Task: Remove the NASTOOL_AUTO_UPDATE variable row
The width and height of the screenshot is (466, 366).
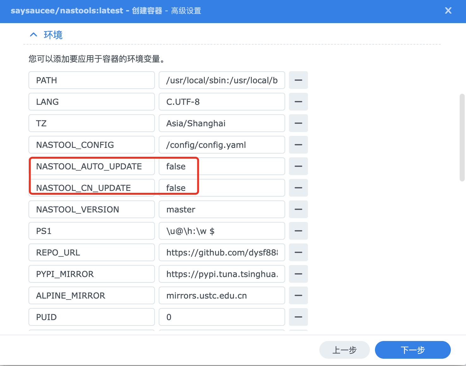Action: [x=298, y=166]
